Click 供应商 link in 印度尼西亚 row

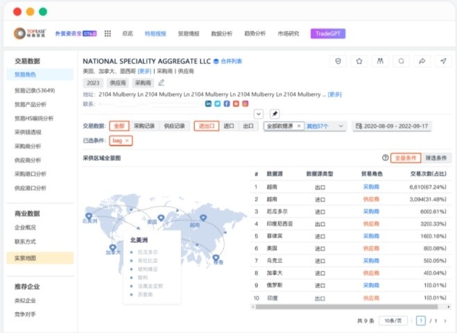pos(371,223)
